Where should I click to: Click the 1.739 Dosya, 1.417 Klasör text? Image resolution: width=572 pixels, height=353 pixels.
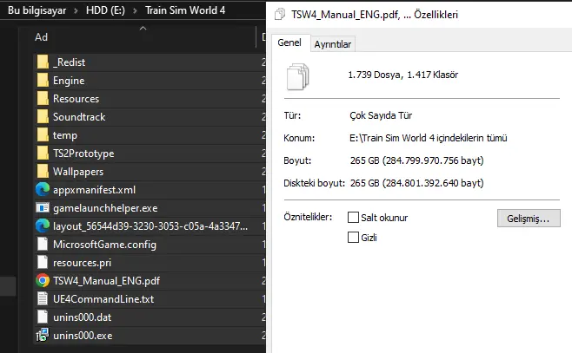point(403,75)
